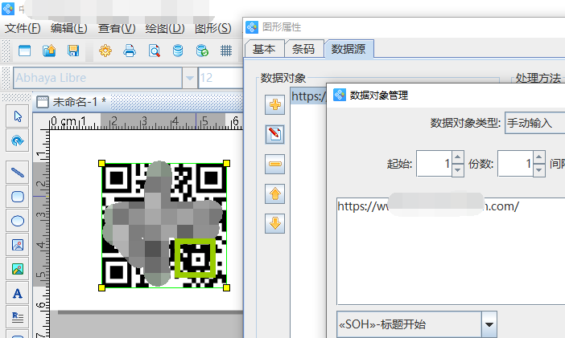Viewport: 565px width, 338px height.
Task: Click the print preview icon
Action: coord(155,51)
